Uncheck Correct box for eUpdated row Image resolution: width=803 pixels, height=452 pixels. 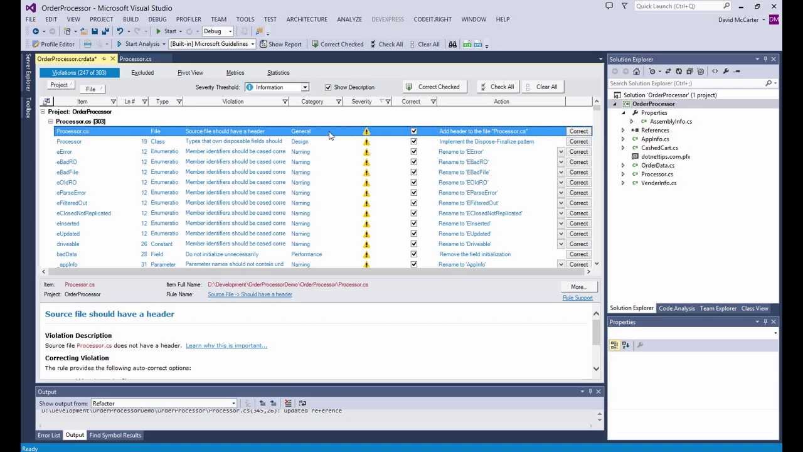[x=413, y=234]
